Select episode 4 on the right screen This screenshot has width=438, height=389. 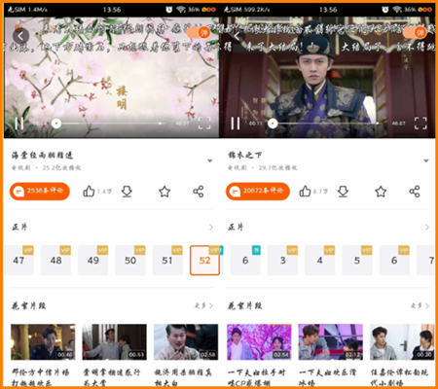320,261
